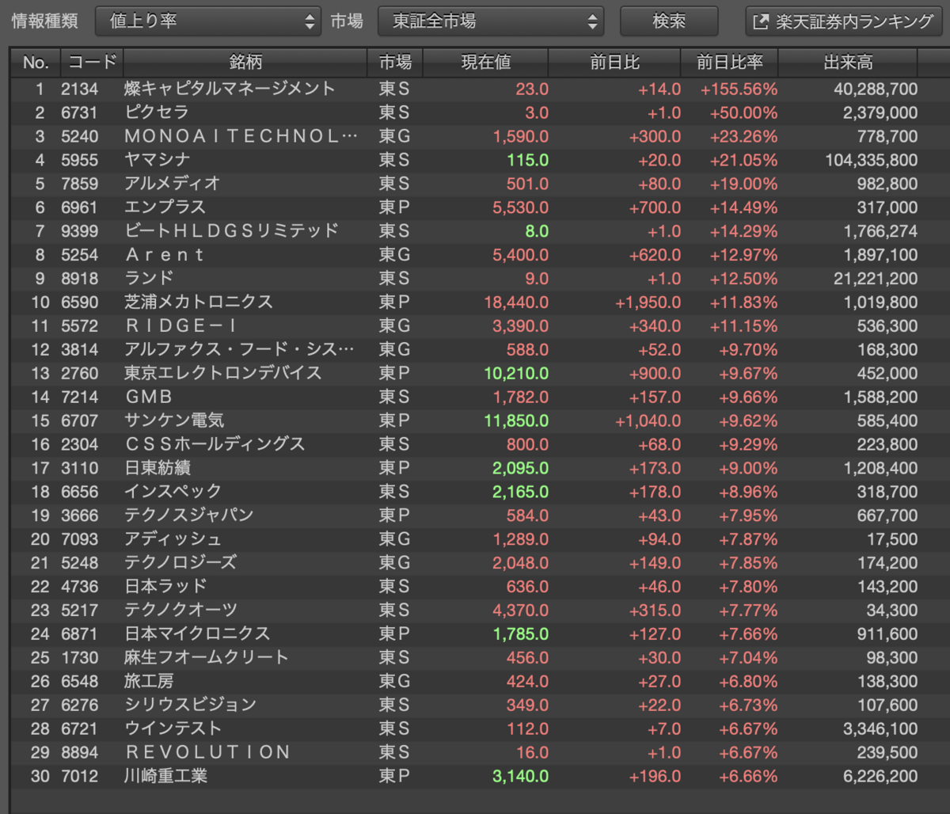This screenshot has width=950, height=814.
Task: Click the volume value 6,226,200
Action: 880,776
